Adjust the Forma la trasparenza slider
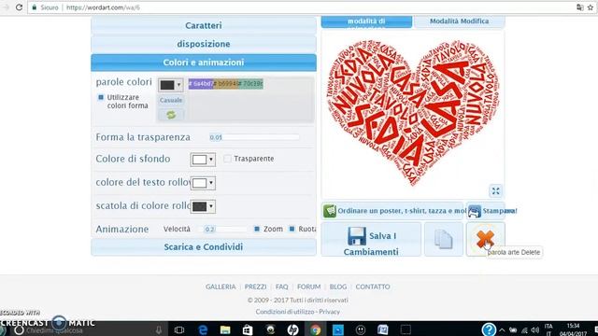 [254, 137]
